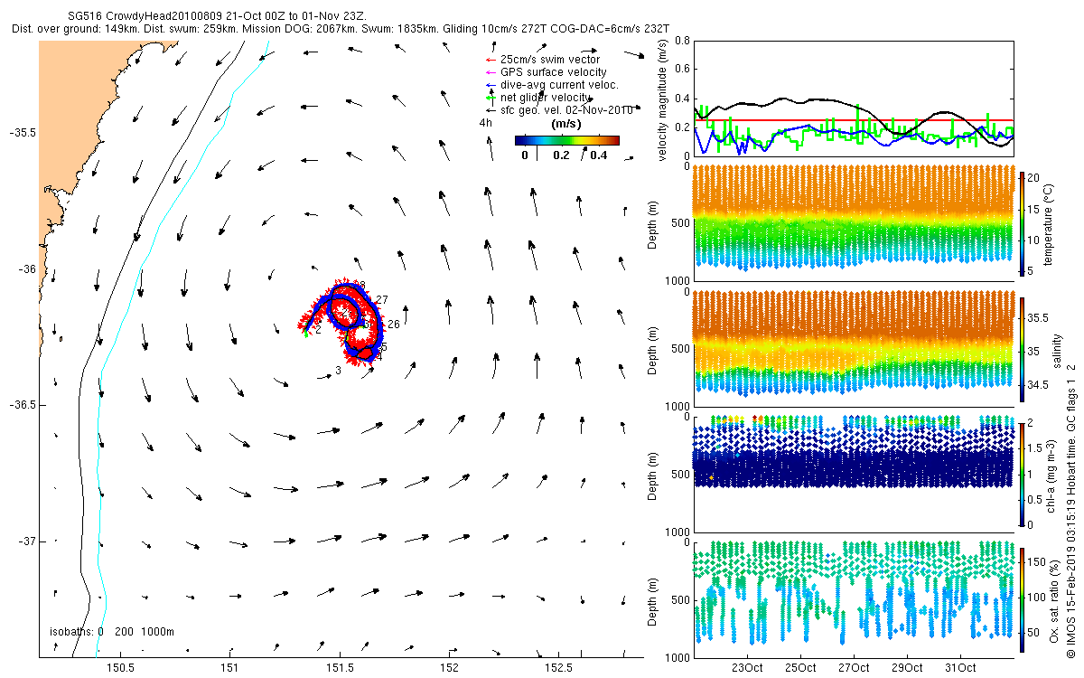Click the '34.5' salinity colorbar tick
The height and width of the screenshot is (678, 1084).
point(1039,385)
